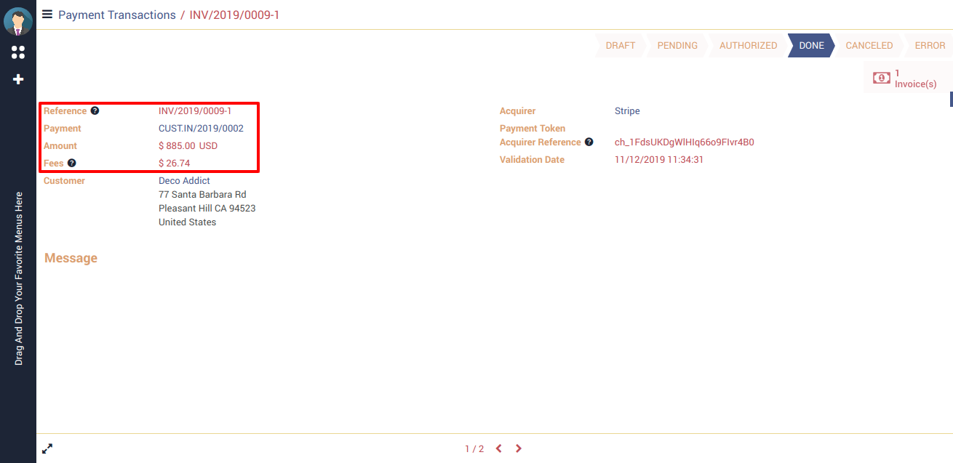Click the user avatar icon
Screen dimensions: 953x463
pyautogui.click(x=18, y=21)
